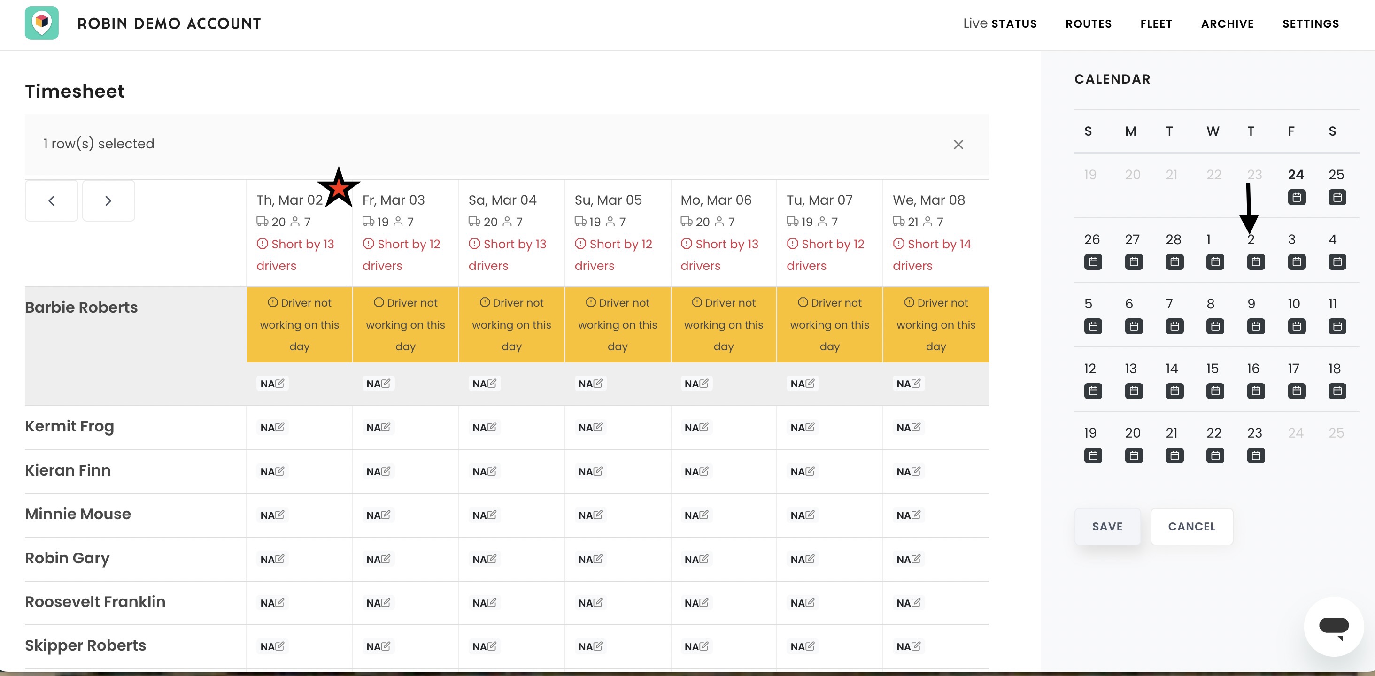This screenshot has height=676, width=1375.
Task: Click calendar icon under last-row date 19
Action: click(x=1093, y=456)
